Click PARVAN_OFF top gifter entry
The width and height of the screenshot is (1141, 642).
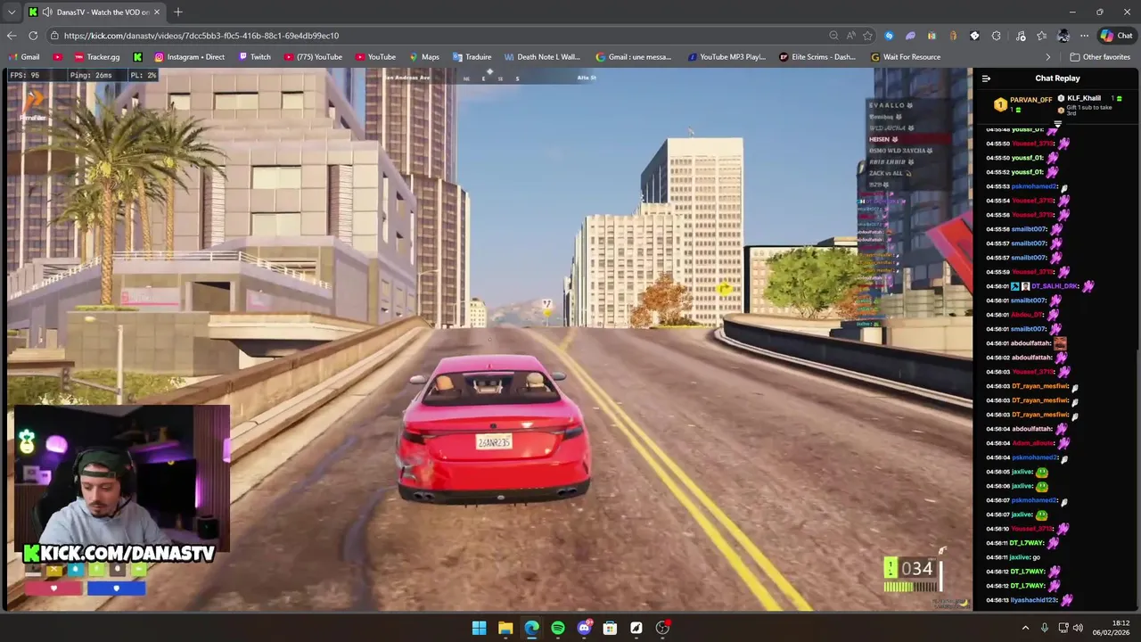[1023, 103]
